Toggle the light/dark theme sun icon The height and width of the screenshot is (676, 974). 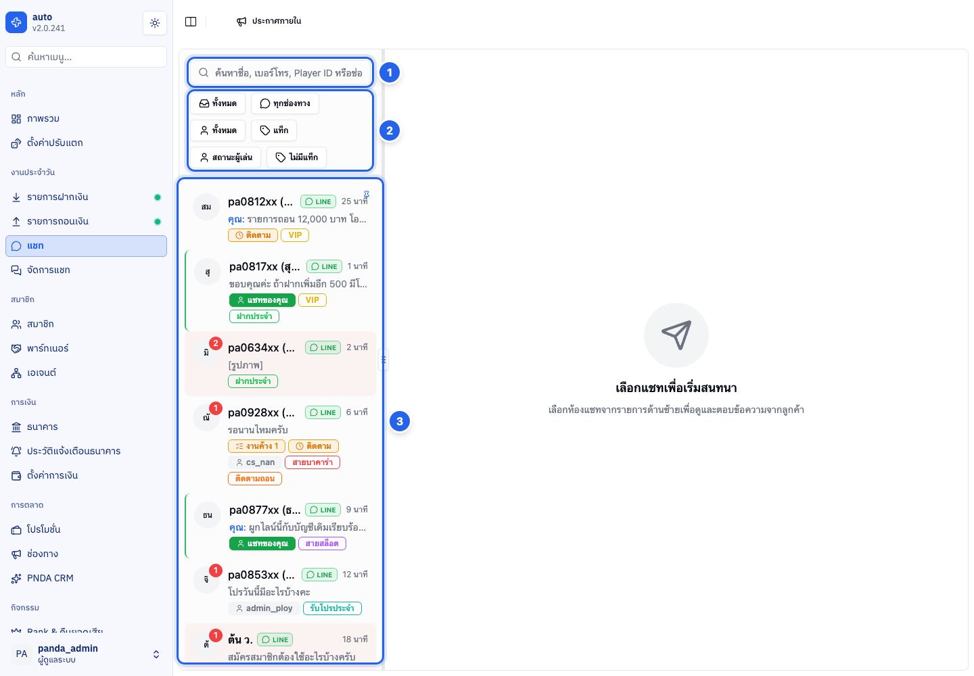[x=155, y=23]
